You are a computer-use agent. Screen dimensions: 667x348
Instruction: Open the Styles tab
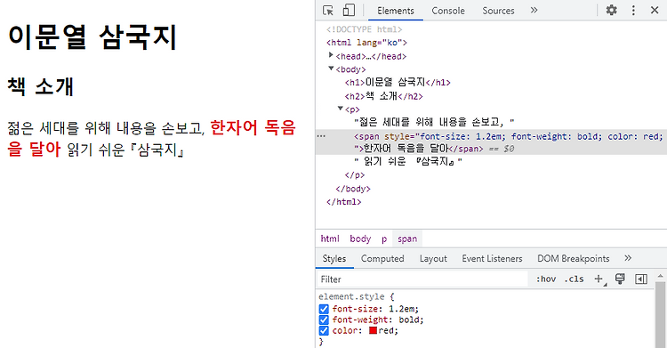pyautogui.click(x=334, y=258)
